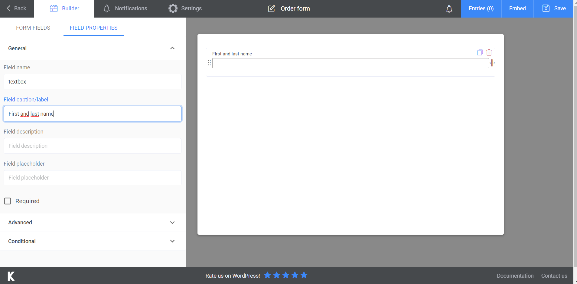Switch to the FORM FIELDS tab
The image size is (577, 284).
33,28
